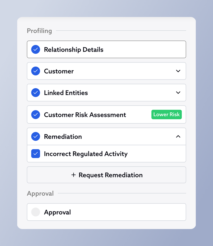Toggle the Incorrect Regulated Activity checkbox
The height and width of the screenshot is (246, 213).
pyautogui.click(x=35, y=154)
